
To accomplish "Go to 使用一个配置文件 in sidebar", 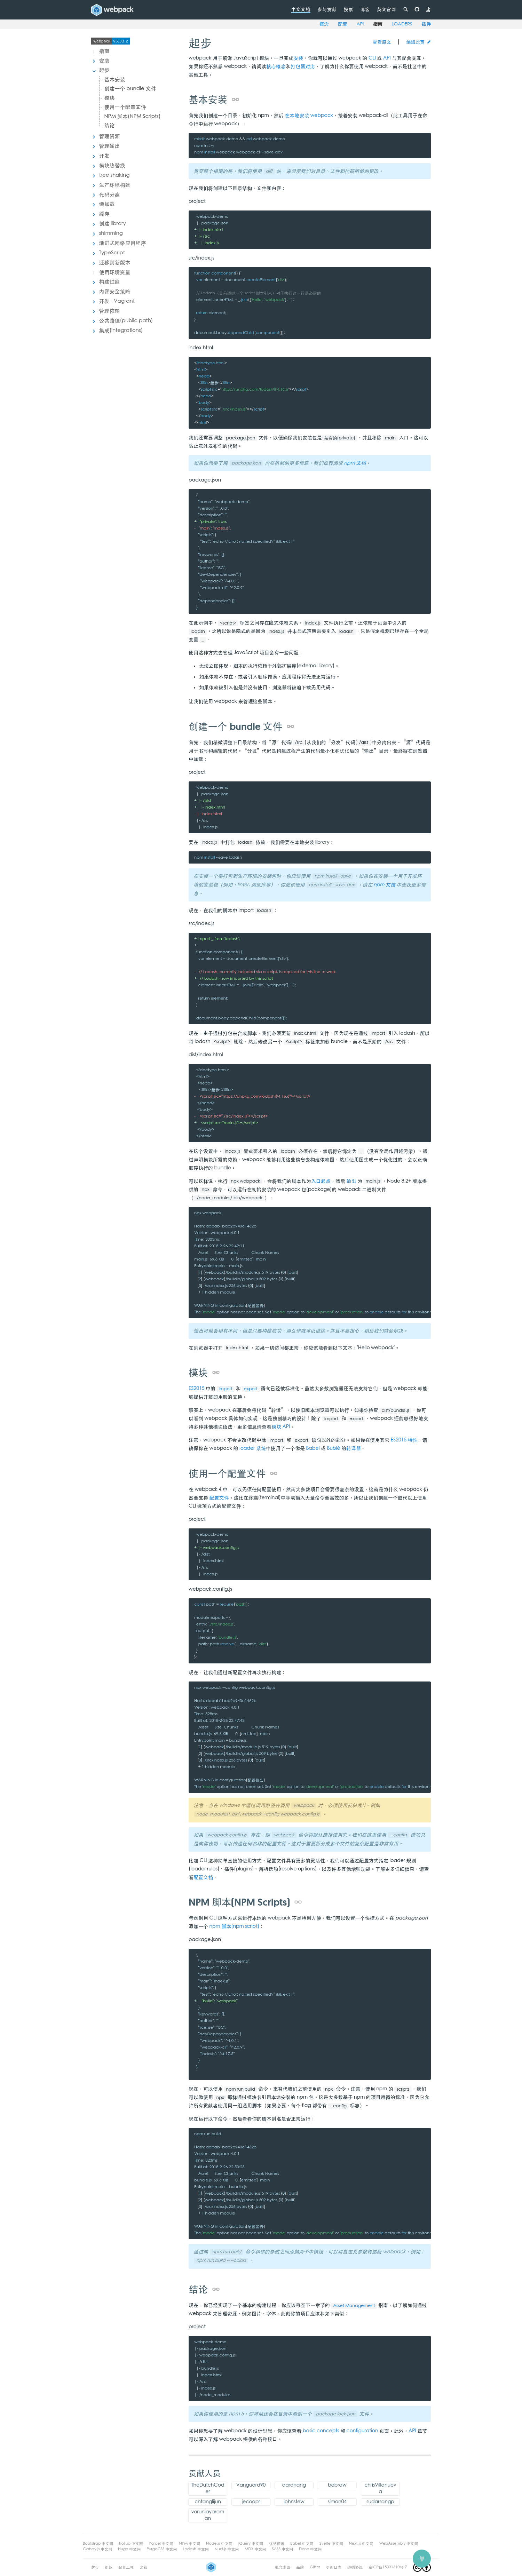I will click(125, 107).
